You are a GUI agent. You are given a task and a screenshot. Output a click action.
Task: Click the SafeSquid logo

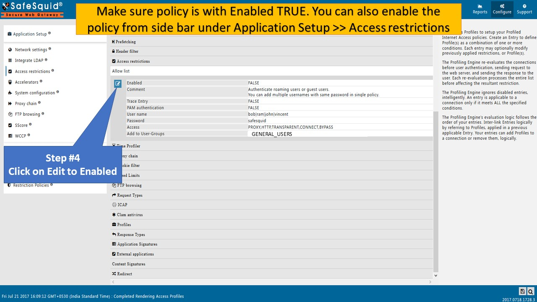point(32,9)
